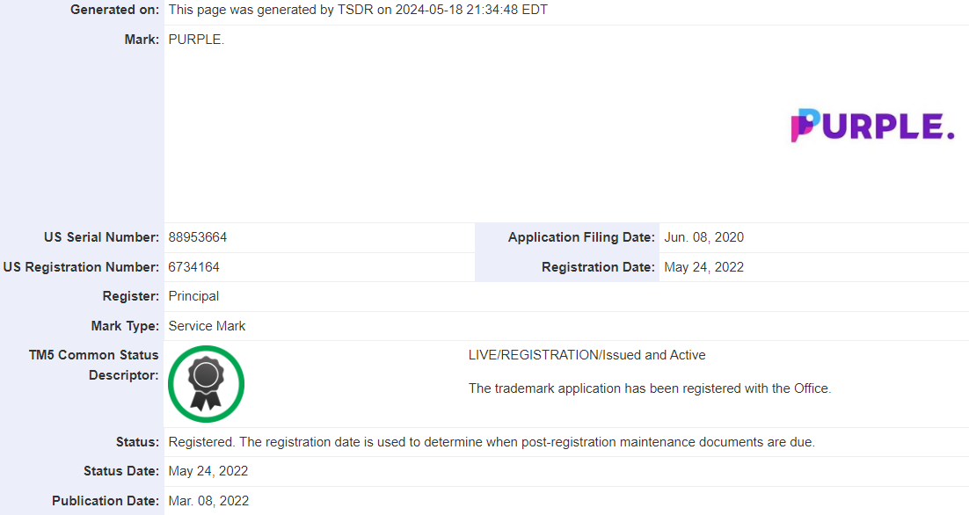Click the Application Filing Date value Jun. 08, 2020
Image resolution: width=969 pixels, height=515 pixels.
pyautogui.click(x=703, y=237)
